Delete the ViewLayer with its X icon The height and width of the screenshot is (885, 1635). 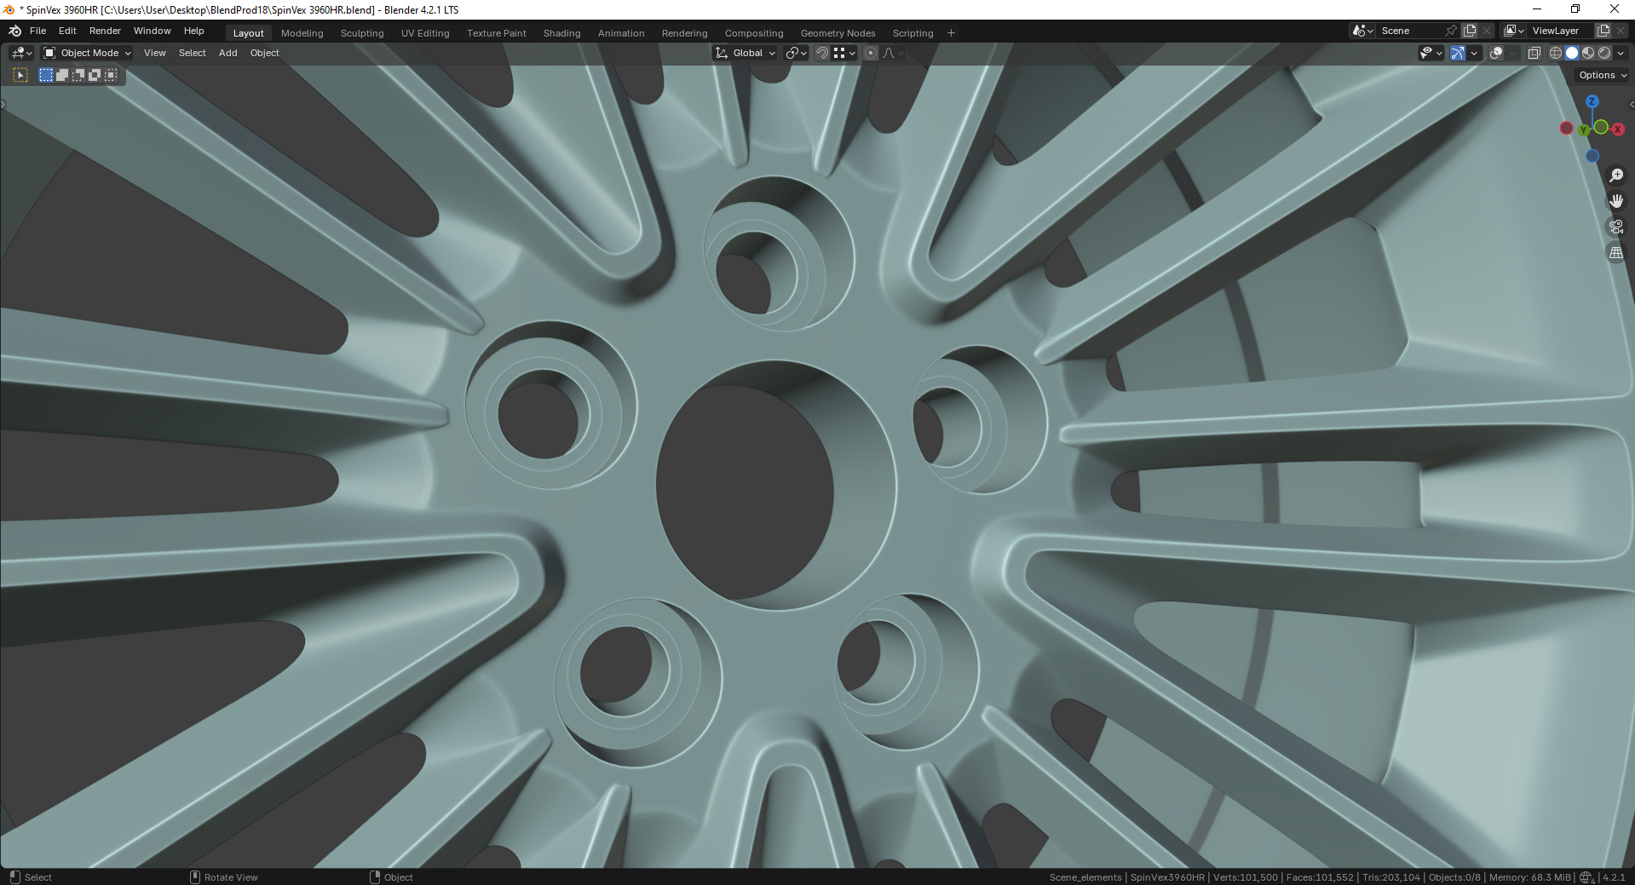pos(1621,31)
